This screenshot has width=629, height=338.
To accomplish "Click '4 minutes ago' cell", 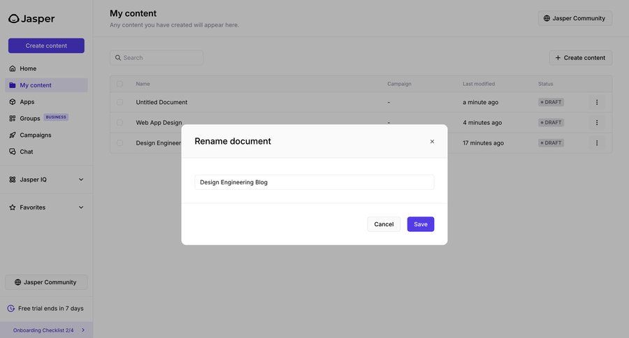I will point(482,123).
